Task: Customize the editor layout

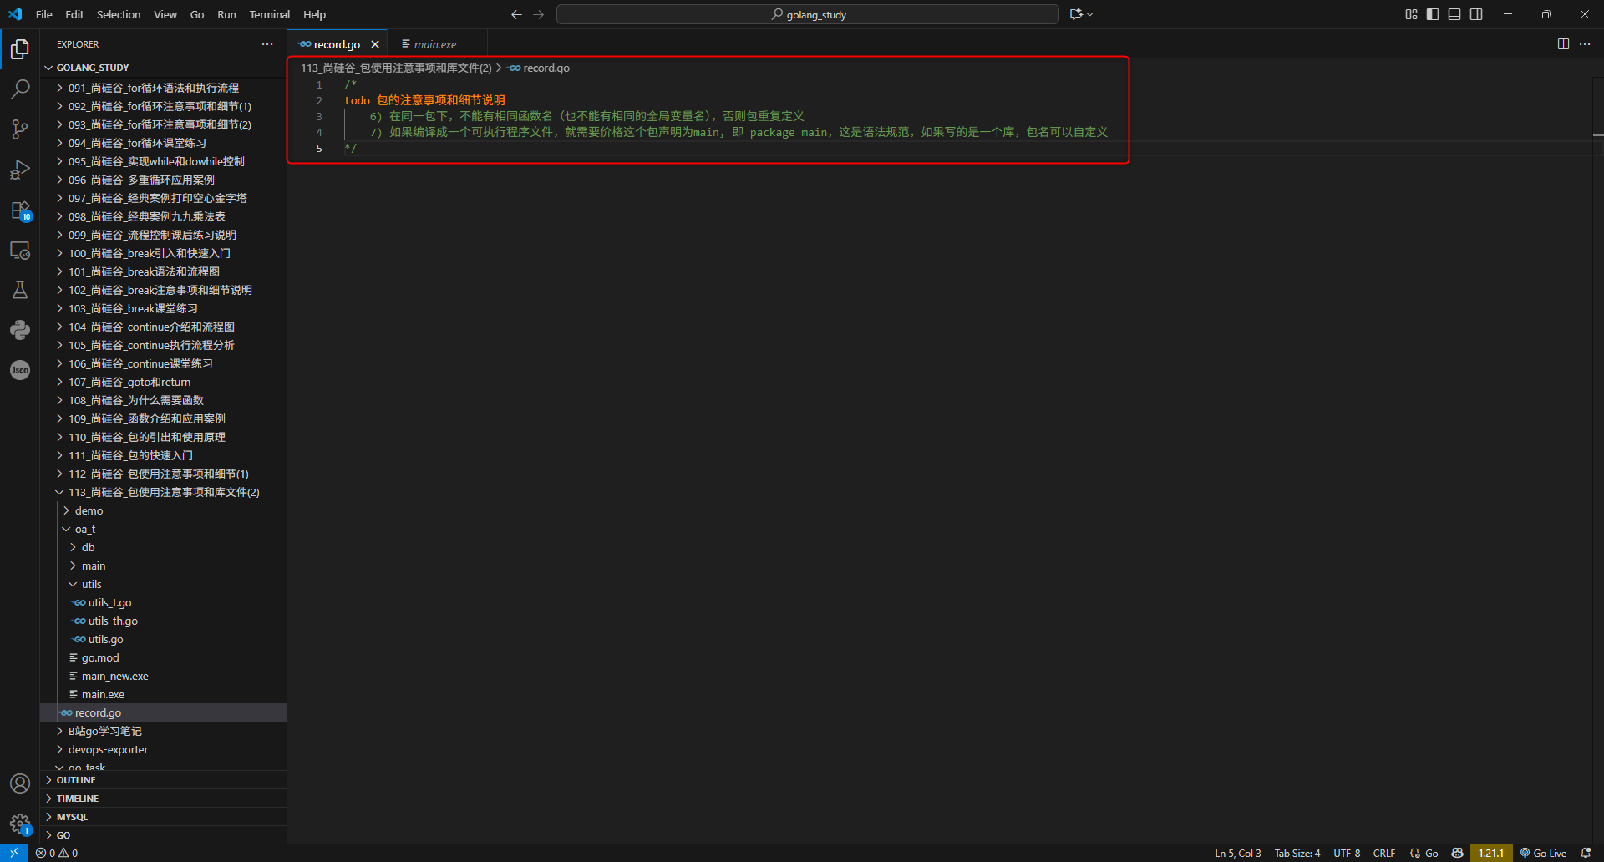Action: coord(1411,14)
